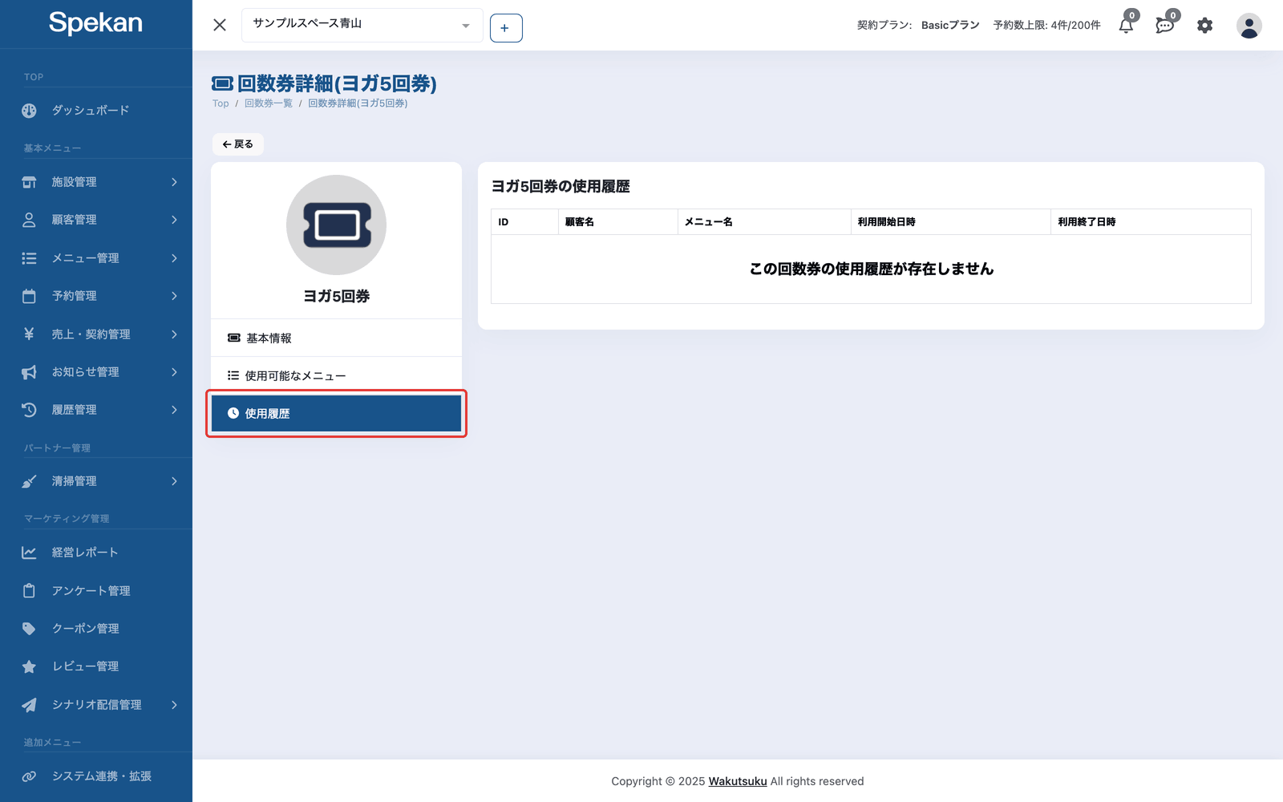Open the chat messages icon

coord(1164,26)
